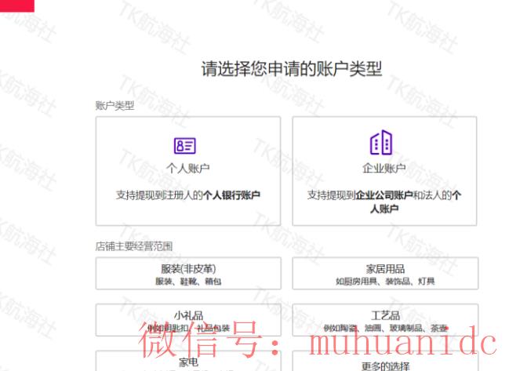509x371 pixels.
Task: Choose the 家居用品 business category
Action: tap(385, 273)
